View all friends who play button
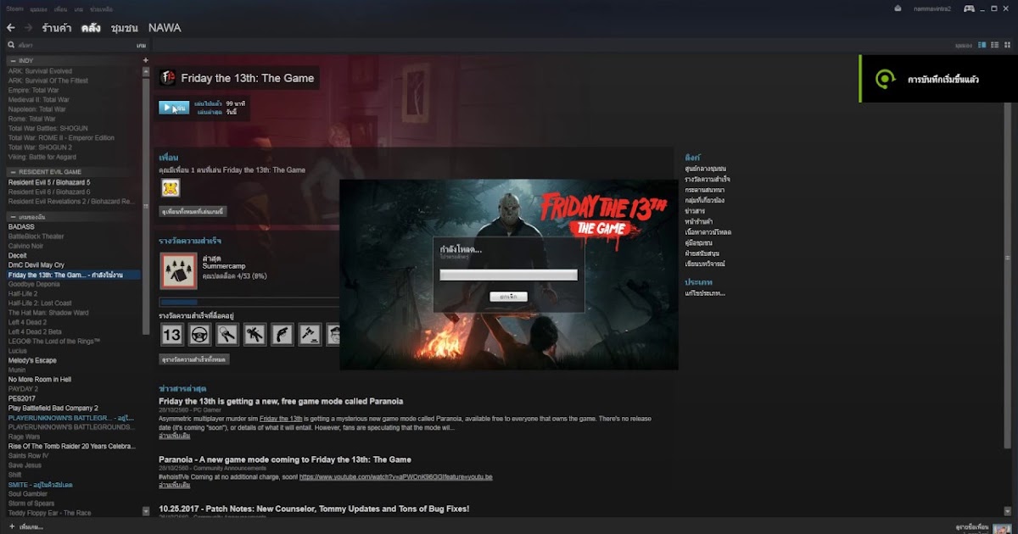Screen dimensions: 1018x534 point(193,211)
